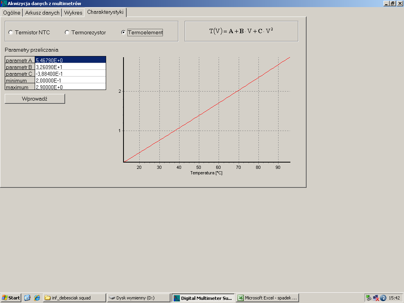Click the network tray icon with red X
Viewport: 404px width, 303px height.
(376, 298)
